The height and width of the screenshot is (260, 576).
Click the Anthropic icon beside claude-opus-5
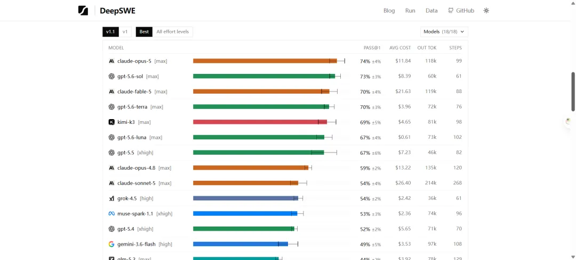point(111,61)
